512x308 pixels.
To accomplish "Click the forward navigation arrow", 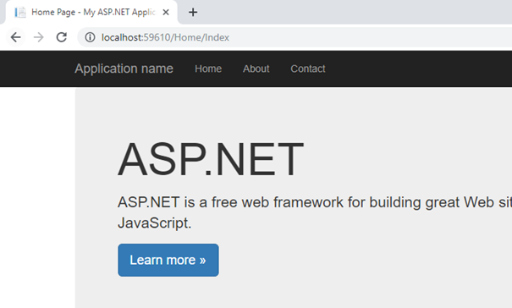I will [x=39, y=37].
